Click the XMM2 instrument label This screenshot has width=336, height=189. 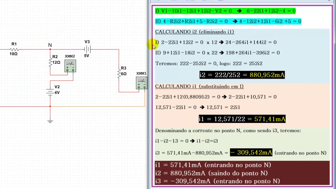click(x=70, y=56)
